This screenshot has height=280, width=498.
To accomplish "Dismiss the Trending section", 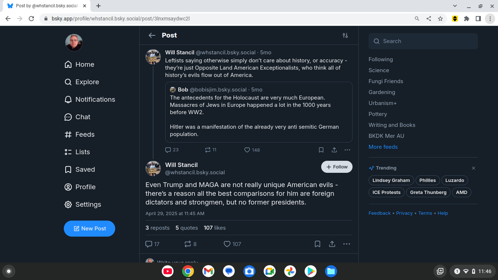I will [474, 168].
